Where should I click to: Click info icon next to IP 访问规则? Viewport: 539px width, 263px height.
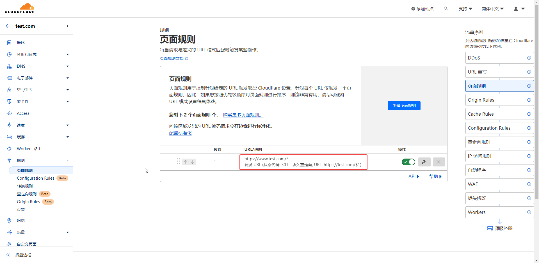529,156
